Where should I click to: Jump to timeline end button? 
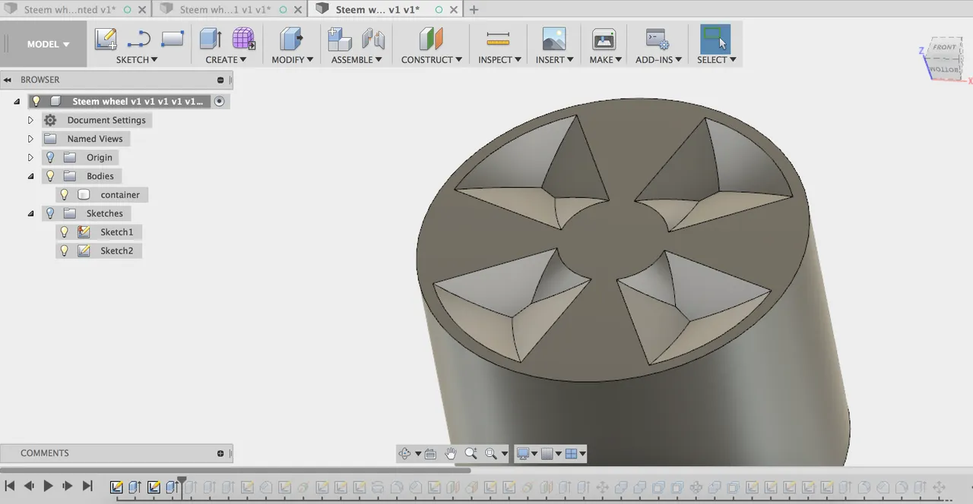[87, 486]
